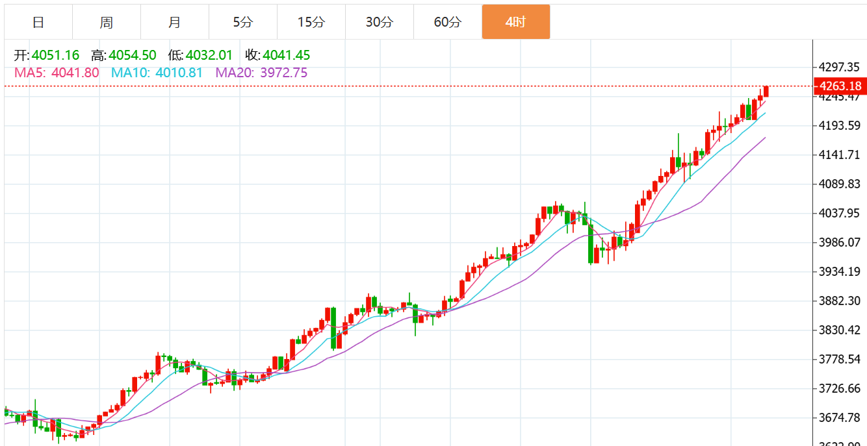Click the 收 closing price value 4041.45

(x=287, y=56)
